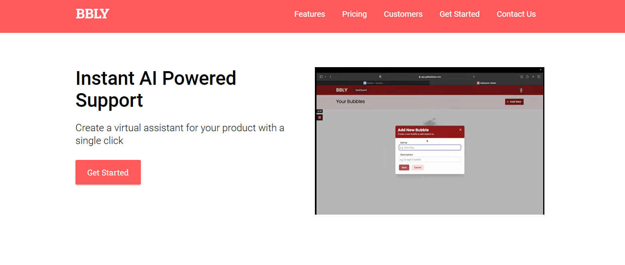Viewport: 625px width, 265px height.
Task: Click the BBLY logo inside the demo video
Action: 342,90
